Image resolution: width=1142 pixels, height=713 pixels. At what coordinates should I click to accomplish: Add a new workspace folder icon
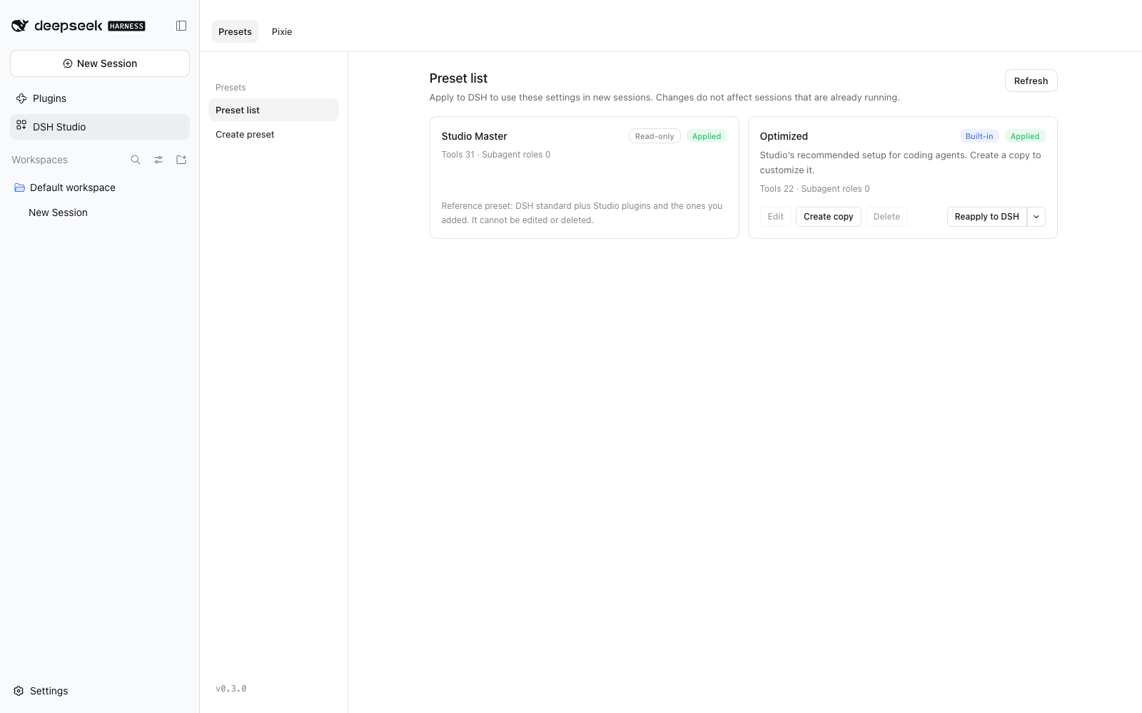181,160
